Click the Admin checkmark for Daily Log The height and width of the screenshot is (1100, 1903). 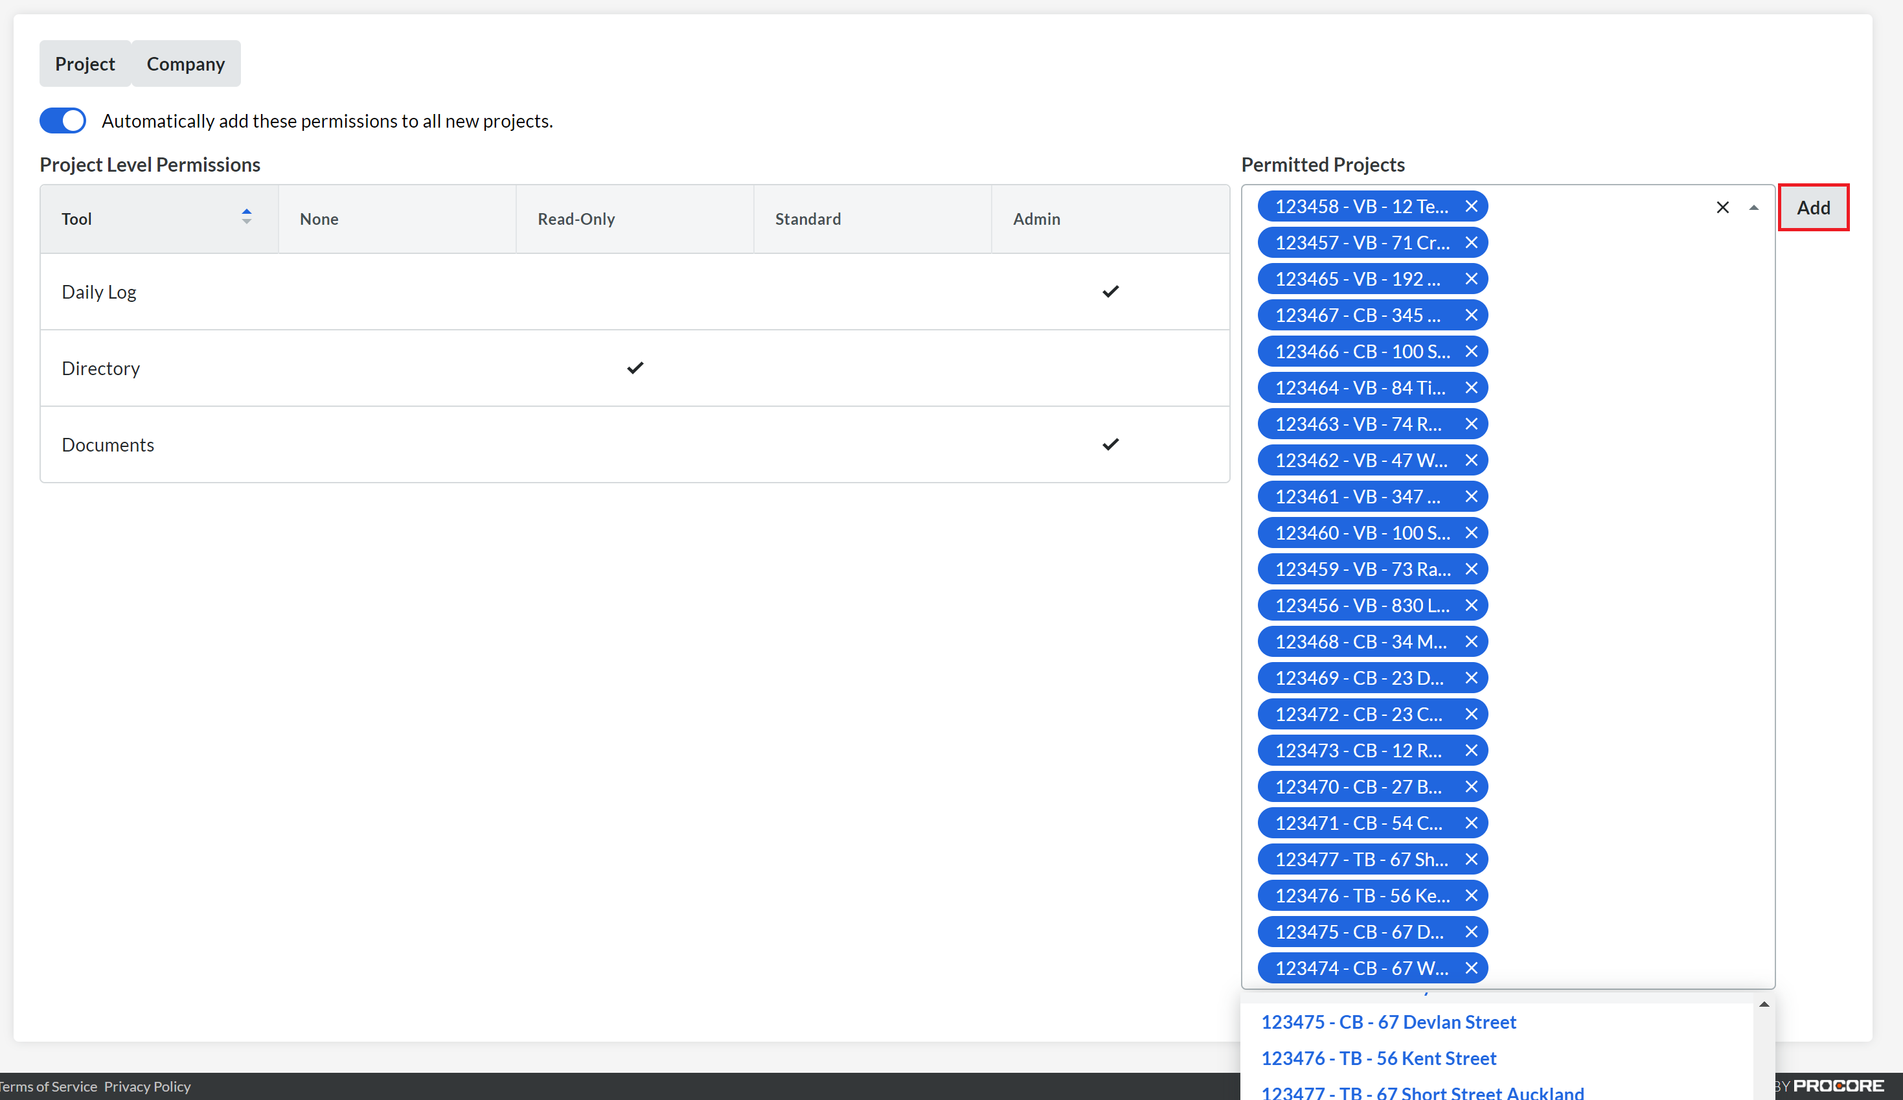1110,292
